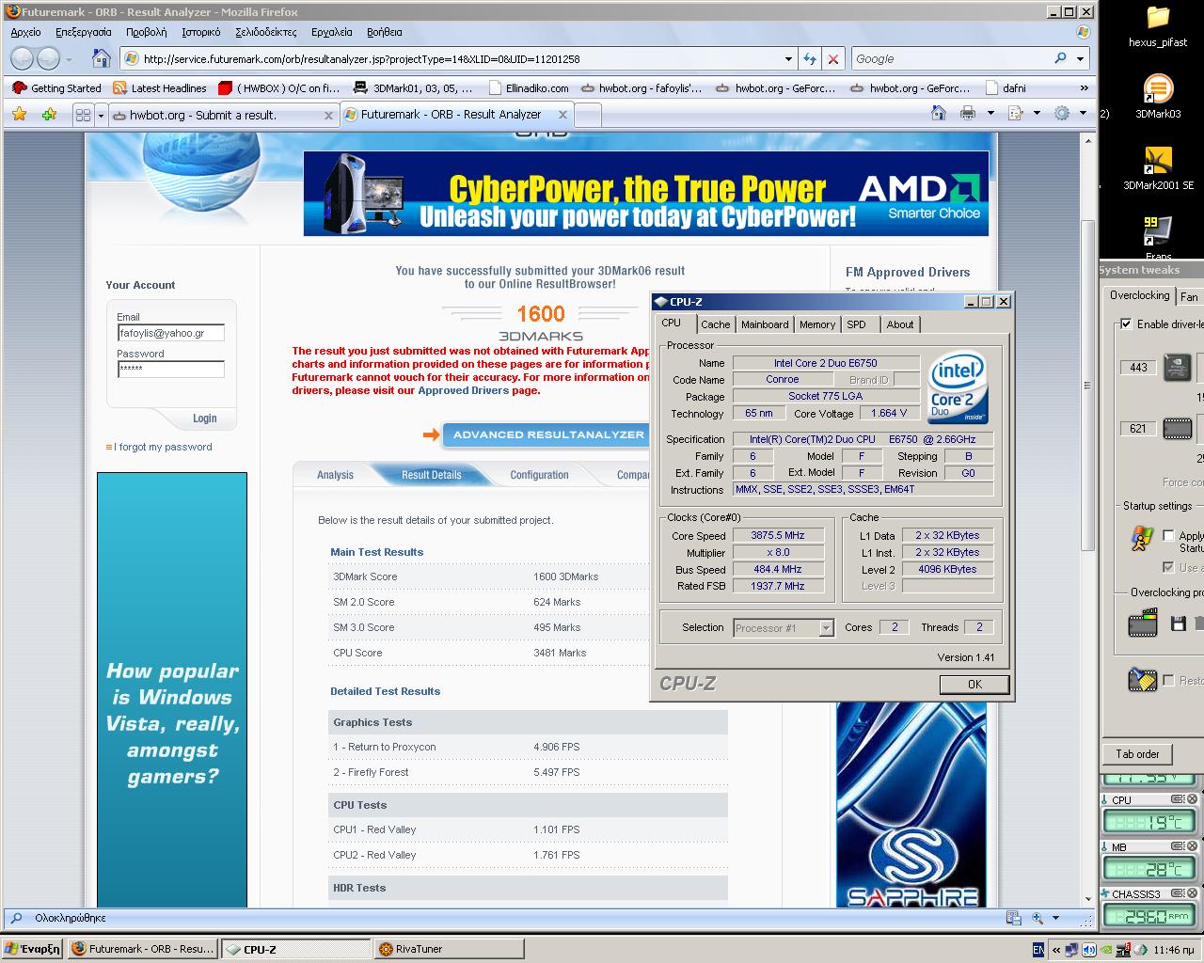Click the Firefox page vertical scrollbar
Viewport: 1204px width, 963px height.
point(1087,385)
